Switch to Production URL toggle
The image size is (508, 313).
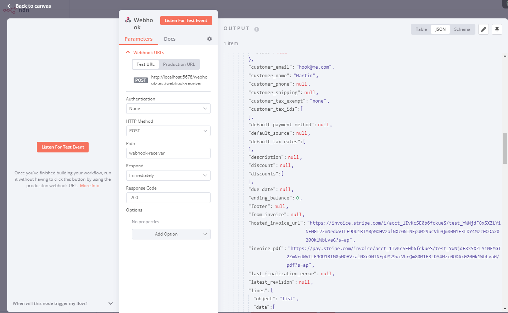tap(179, 64)
